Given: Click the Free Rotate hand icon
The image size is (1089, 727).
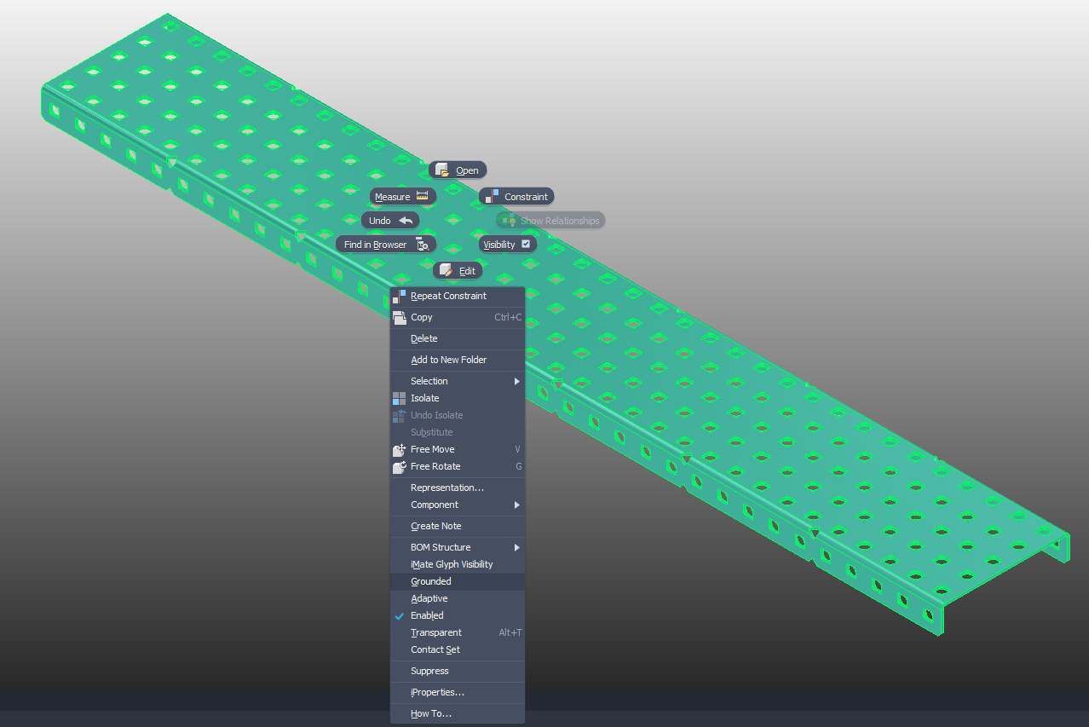Looking at the screenshot, I should (399, 466).
